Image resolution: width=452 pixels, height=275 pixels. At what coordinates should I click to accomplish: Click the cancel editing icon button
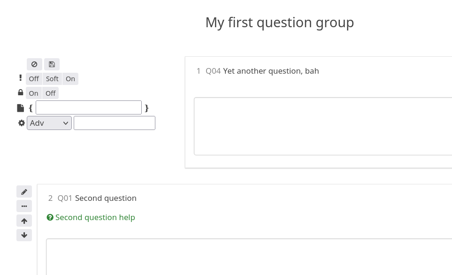34,64
